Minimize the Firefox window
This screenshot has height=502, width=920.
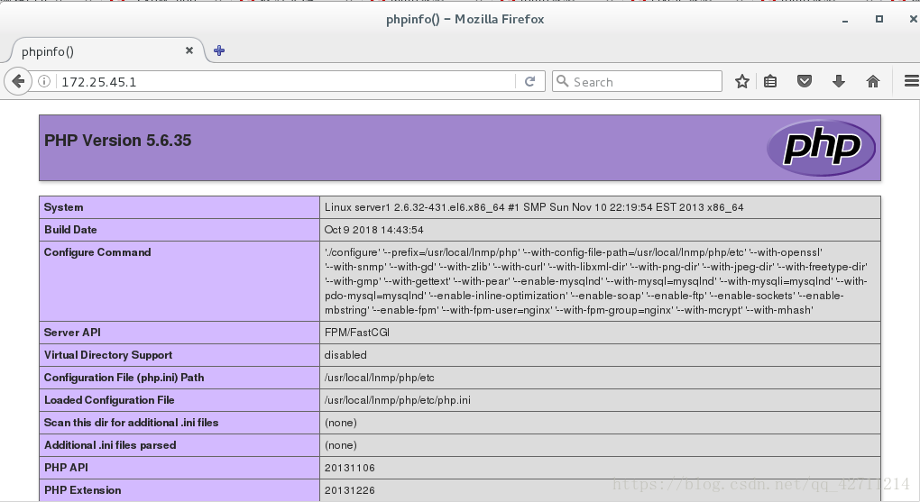845,20
